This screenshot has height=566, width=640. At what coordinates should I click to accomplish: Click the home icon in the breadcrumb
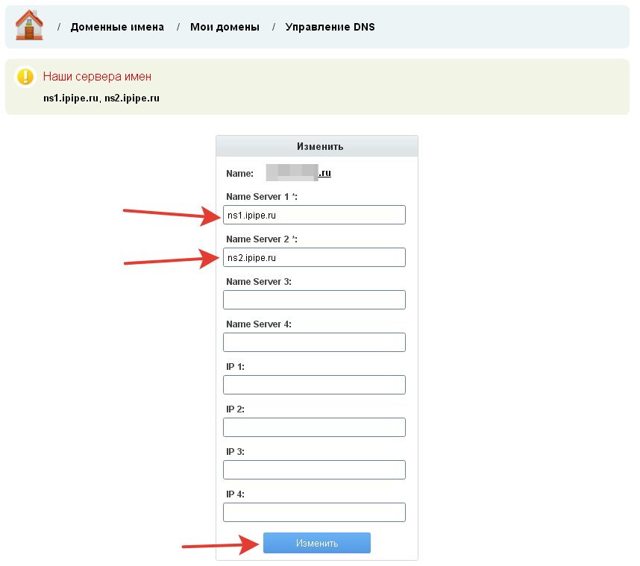click(29, 25)
